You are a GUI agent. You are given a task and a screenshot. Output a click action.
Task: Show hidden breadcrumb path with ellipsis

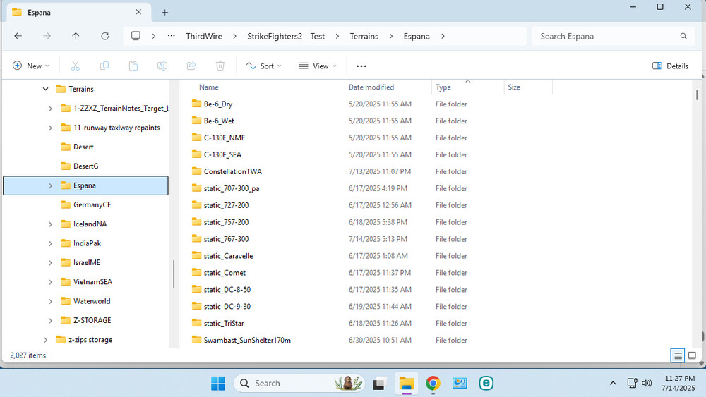click(171, 36)
